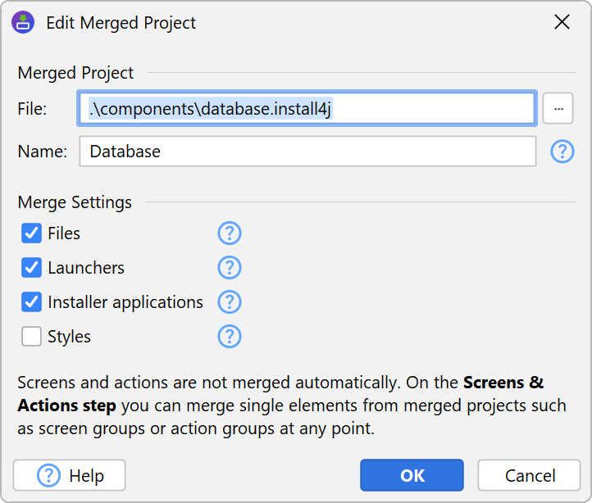Disable the Files checkbox

coord(32,233)
